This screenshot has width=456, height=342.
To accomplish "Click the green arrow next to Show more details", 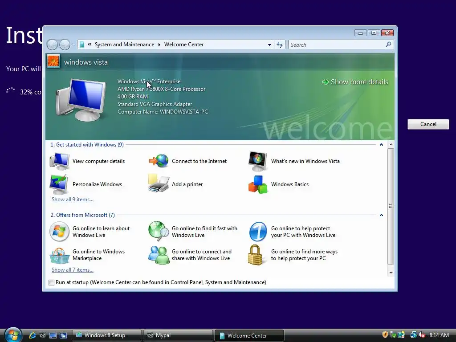I will [x=326, y=82].
